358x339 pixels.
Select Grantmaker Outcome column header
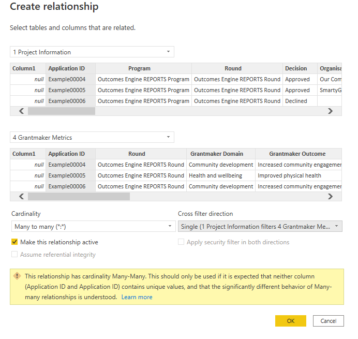point(297,154)
